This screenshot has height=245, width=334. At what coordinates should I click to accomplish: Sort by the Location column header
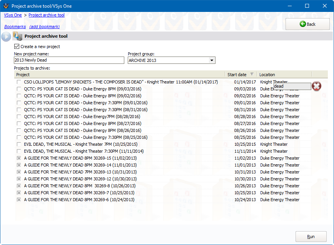[284, 75]
